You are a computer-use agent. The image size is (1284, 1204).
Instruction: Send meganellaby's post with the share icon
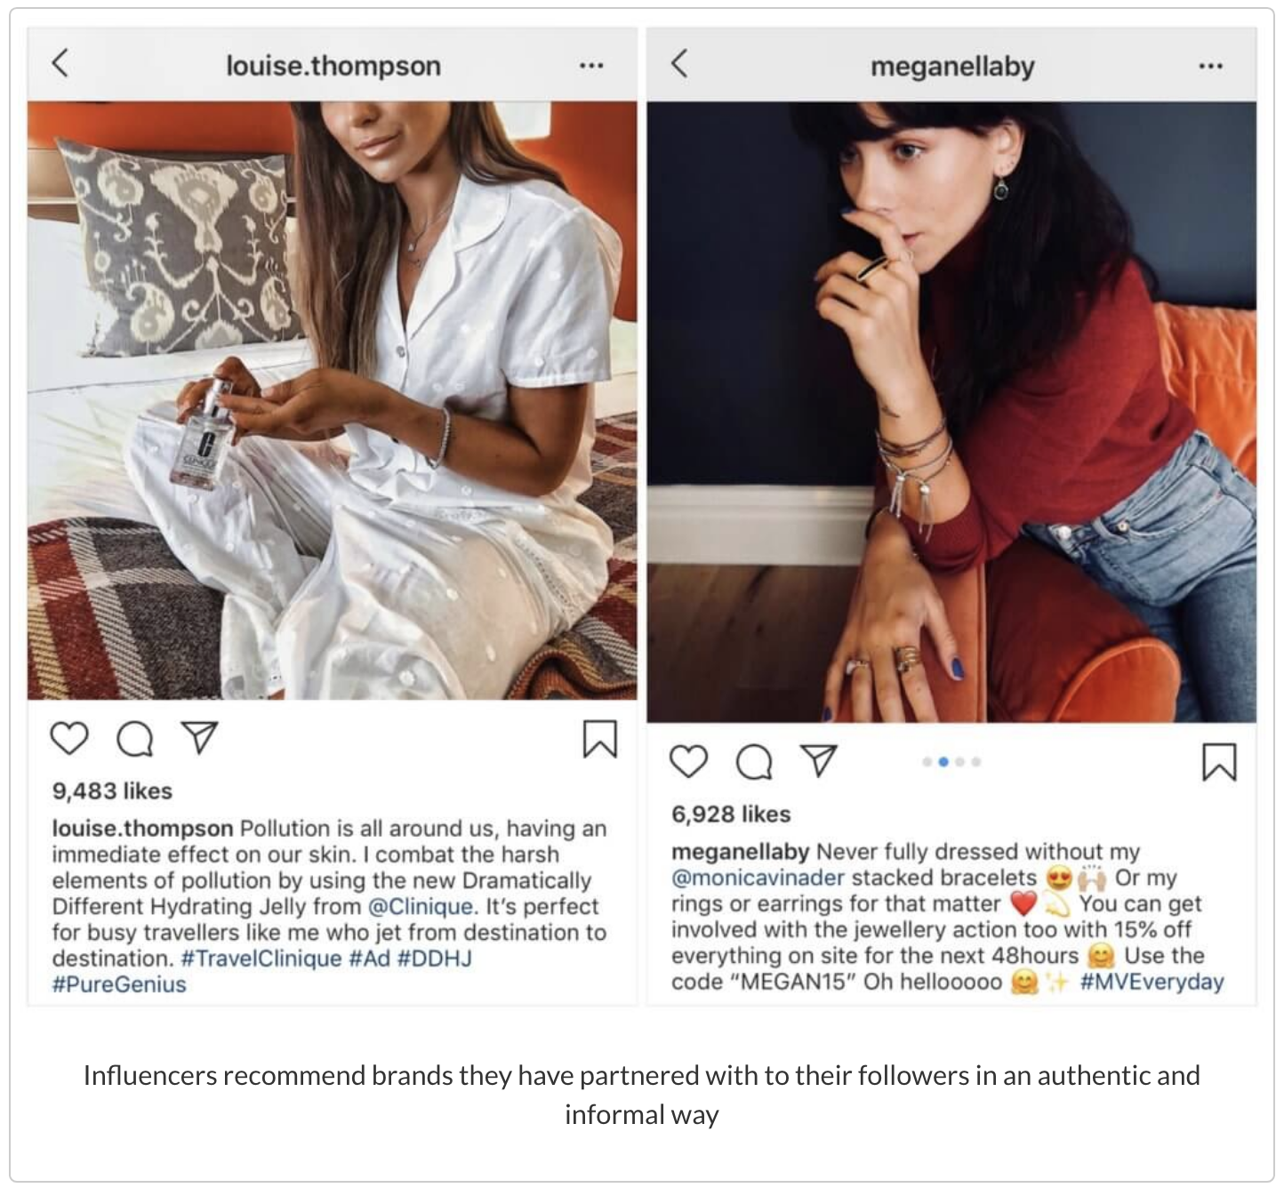[x=819, y=761]
